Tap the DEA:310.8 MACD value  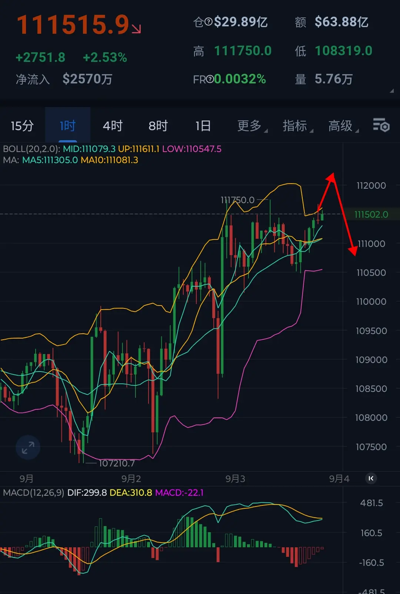pyautogui.click(x=131, y=492)
